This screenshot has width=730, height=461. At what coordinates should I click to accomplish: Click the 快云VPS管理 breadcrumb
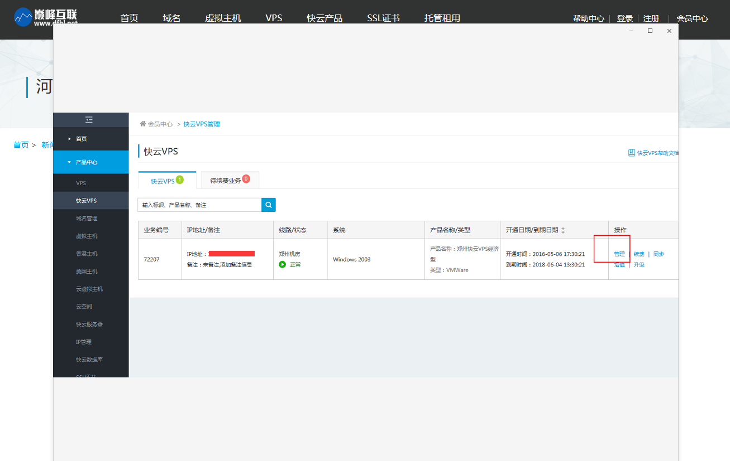tap(202, 124)
